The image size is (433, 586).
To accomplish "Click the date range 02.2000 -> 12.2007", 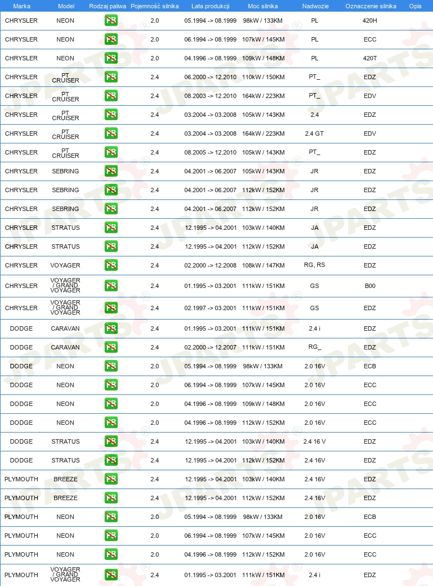I will pyautogui.click(x=210, y=347).
